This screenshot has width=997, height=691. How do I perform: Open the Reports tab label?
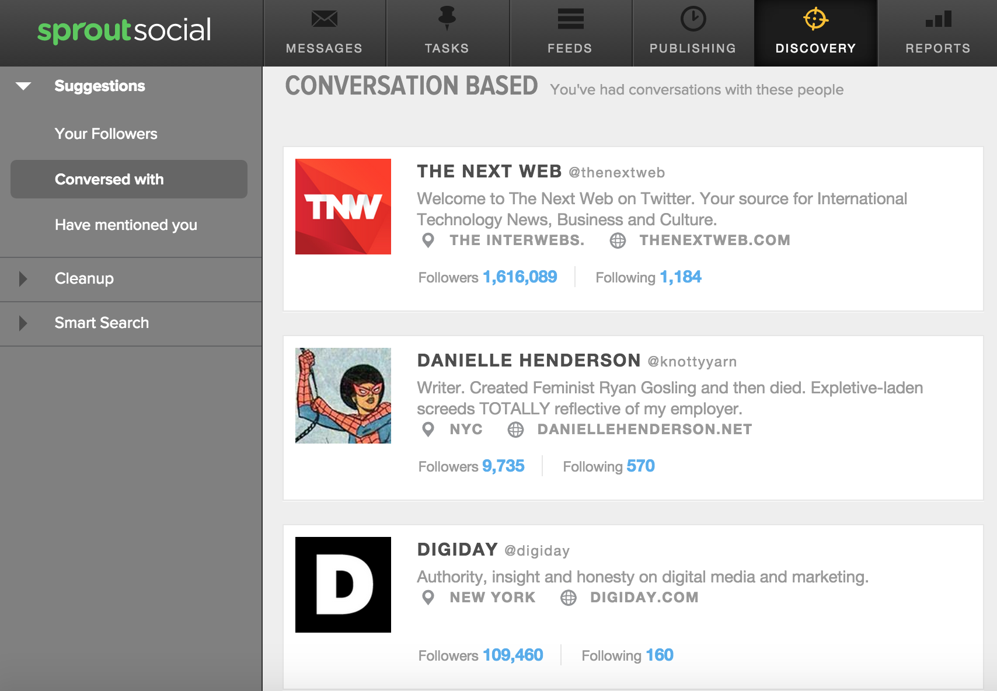tap(938, 48)
